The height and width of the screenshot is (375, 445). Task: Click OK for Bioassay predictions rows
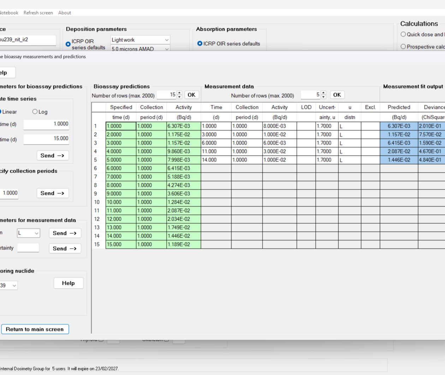click(191, 95)
